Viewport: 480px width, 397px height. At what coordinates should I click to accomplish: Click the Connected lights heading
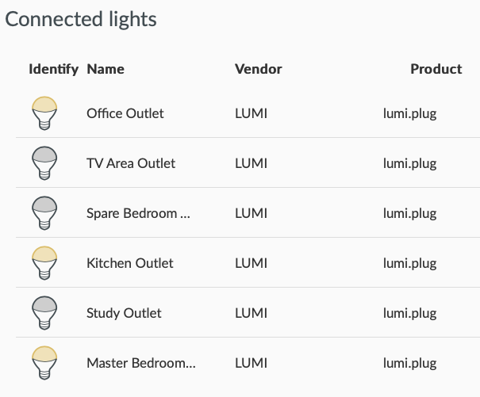pyautogui.click(x=81, y=20)
